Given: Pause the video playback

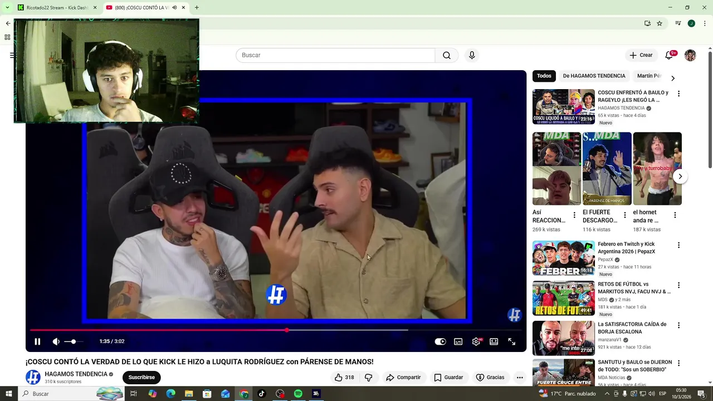Looking at the screenshot, I should tap(37, 341).
